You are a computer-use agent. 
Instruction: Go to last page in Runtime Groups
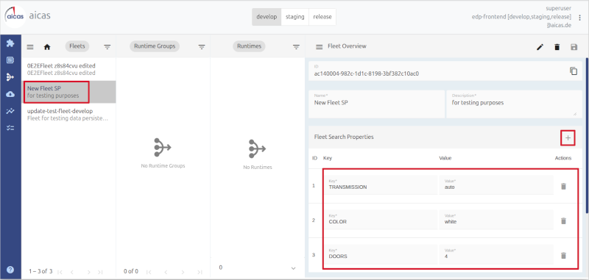[200, 272]
